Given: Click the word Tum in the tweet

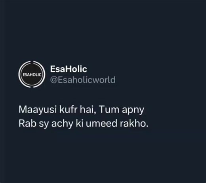Looking at the screenshot, I should (x=109, y=110).
